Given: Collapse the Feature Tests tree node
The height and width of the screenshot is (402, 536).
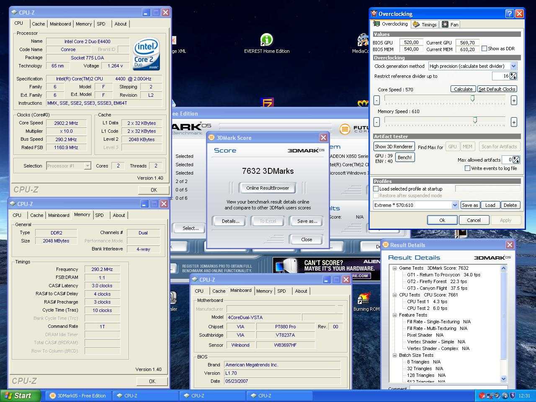Looking at the screenshot, I should point(394,315).
